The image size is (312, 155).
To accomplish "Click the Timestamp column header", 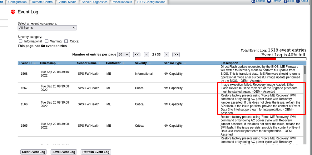I will click(47, 63).
